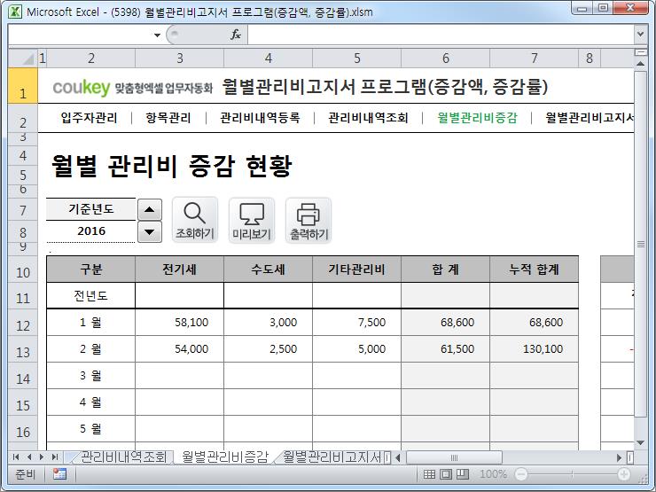This screenshot has width=656, height=492.
Task: Expand the formula bar with the chevron
Action: [640, 35]
